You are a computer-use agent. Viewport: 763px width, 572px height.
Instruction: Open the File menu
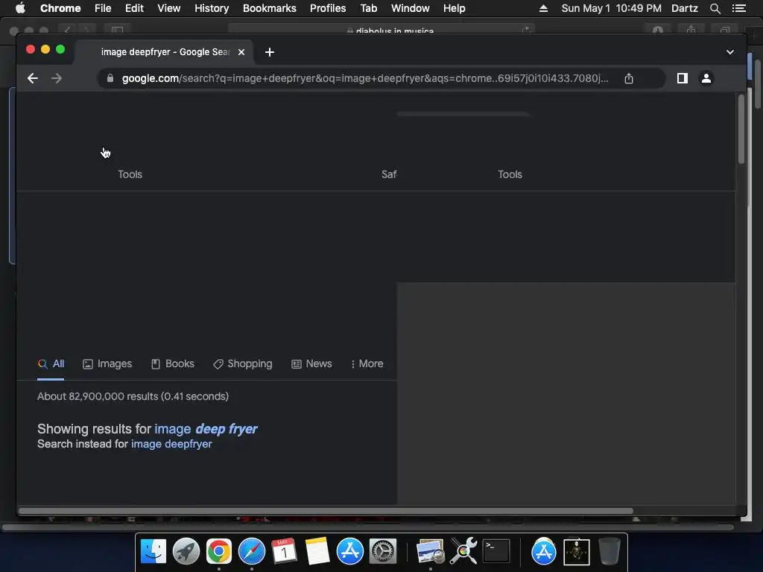[103, 8]
